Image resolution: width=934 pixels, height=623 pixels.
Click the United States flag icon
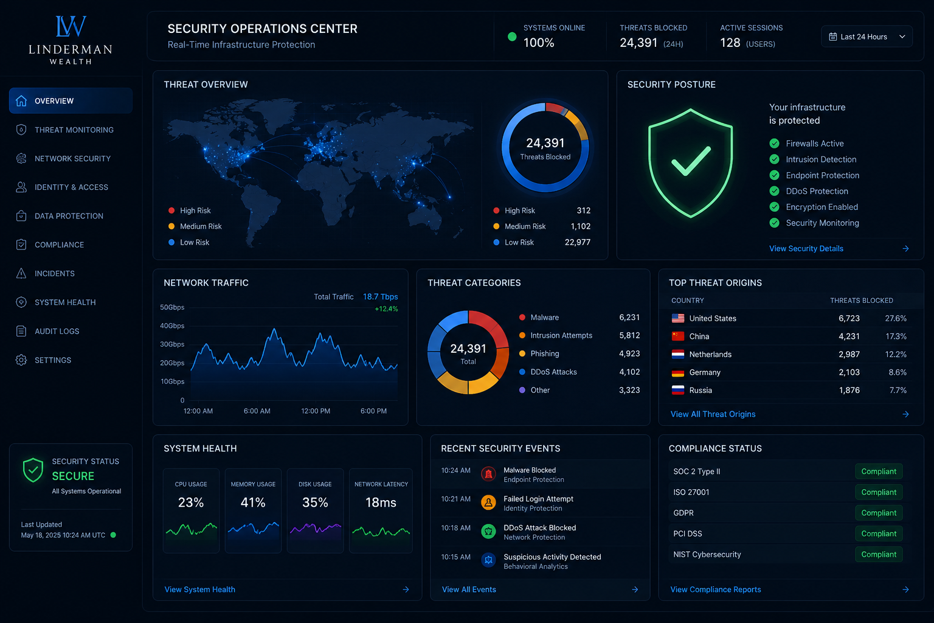(678, 318)
